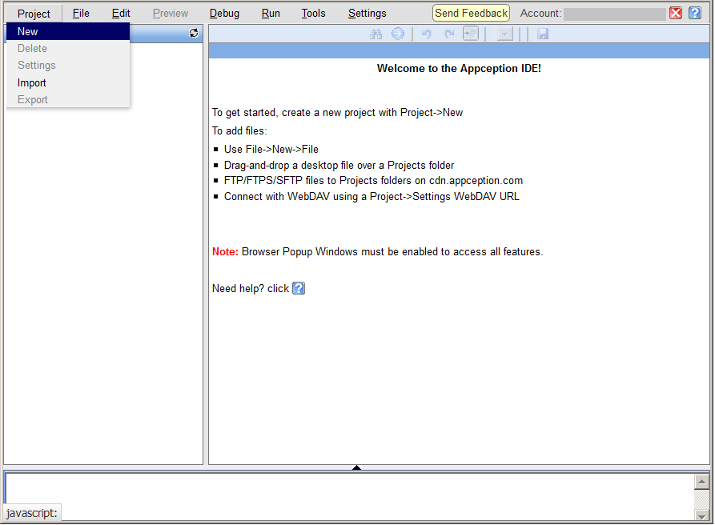715x525 pixels.
Task: Close the Project menu by clicking Project
Action: (34, 14)
